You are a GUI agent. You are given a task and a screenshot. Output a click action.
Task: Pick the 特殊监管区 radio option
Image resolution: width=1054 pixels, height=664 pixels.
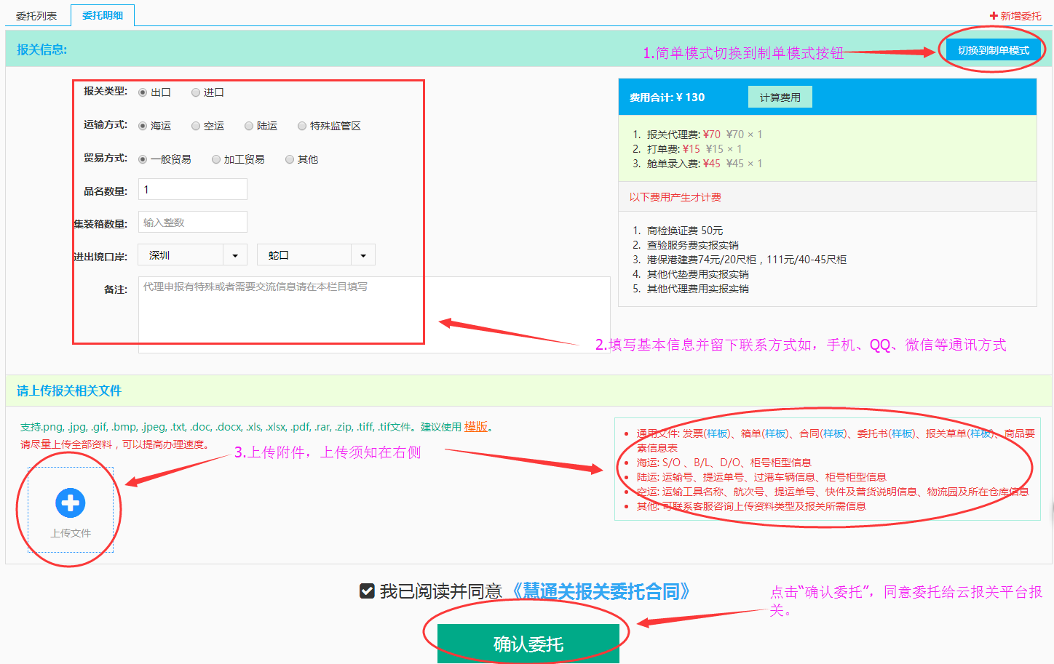coord(302,126)
